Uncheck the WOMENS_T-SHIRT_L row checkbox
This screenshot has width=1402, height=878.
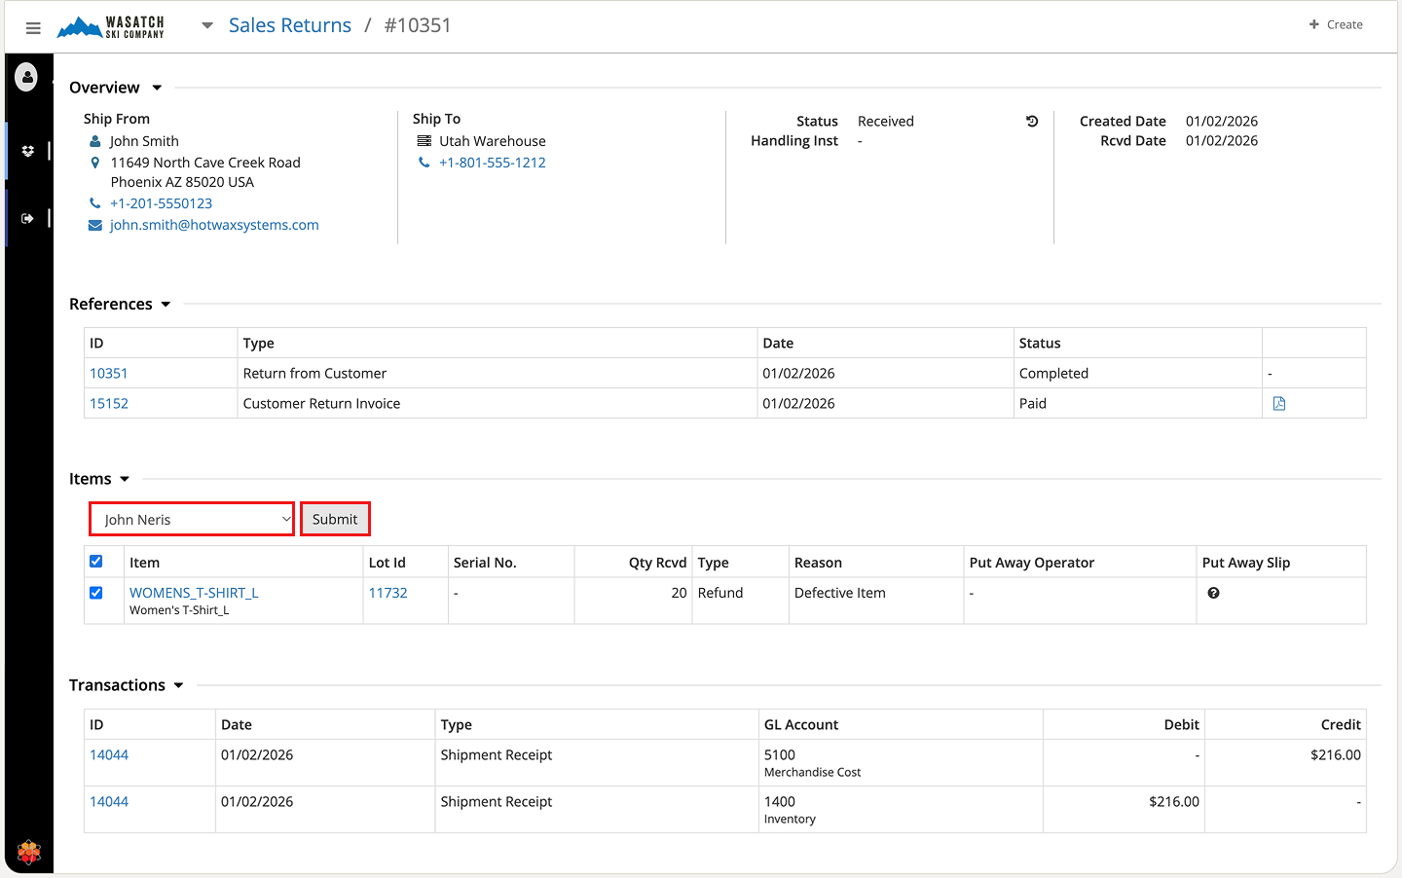pyautogui.click(x=96, y=593)
